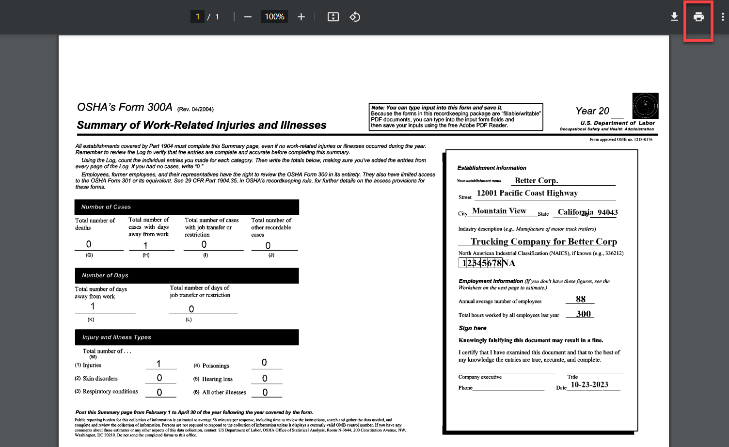This screenshot has width=729, height=447.
Task: Click the establishment name field Better Corp.
Action: [x=562, y=180]
